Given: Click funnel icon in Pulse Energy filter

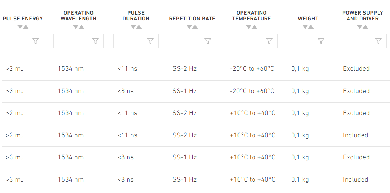Looking at the screenshot, I should pos(36,41).
